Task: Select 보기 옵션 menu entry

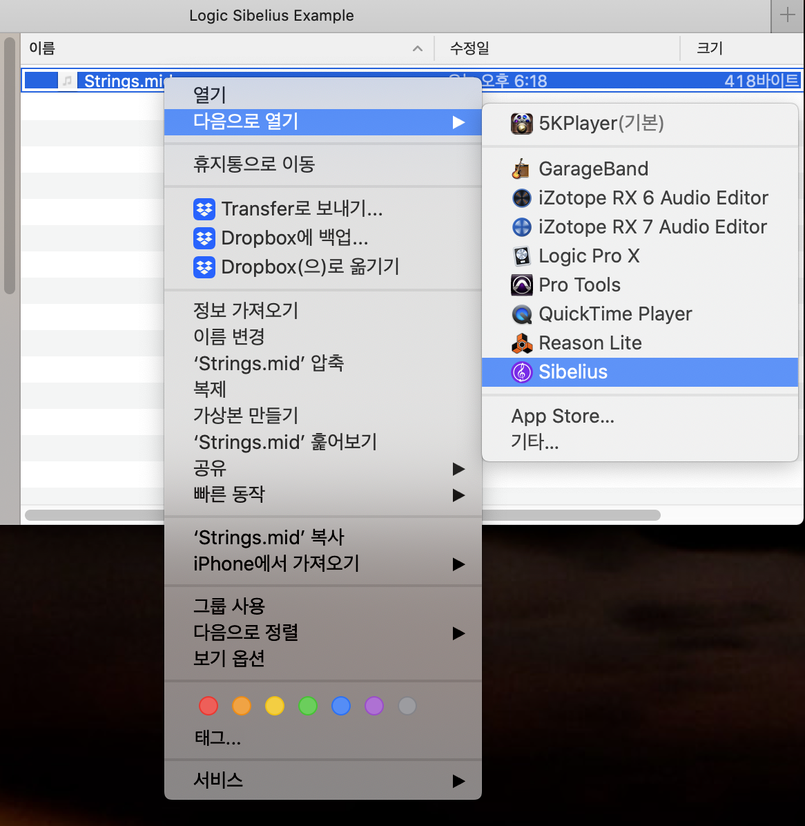Action: (322, 659)
